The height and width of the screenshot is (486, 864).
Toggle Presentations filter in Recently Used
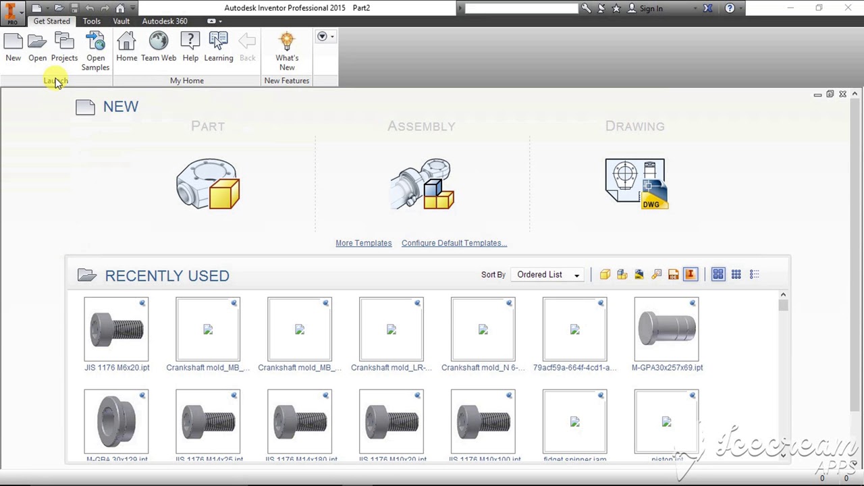[656, 274]
